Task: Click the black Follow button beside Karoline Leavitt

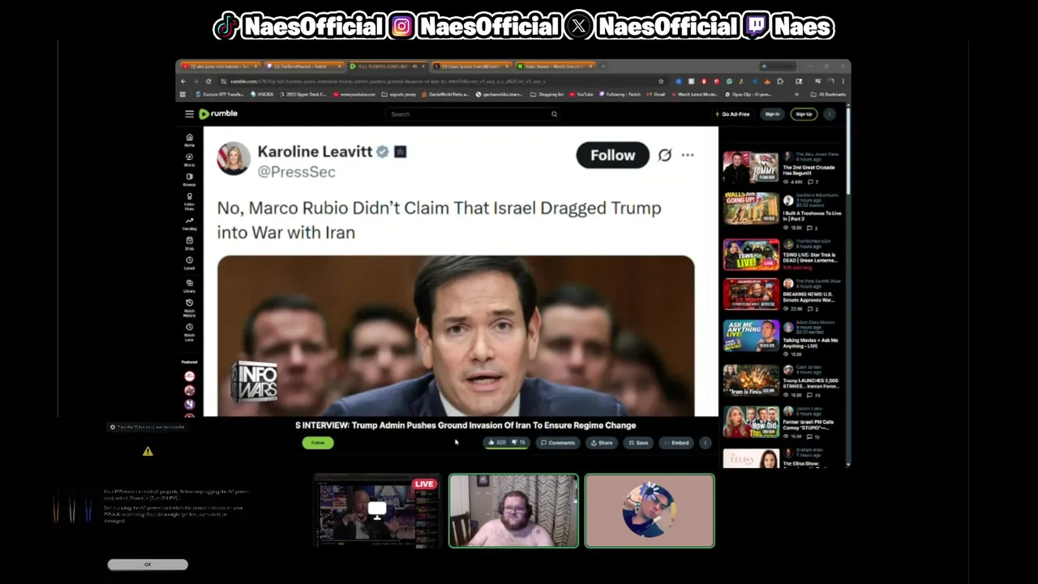Action: pyautogui.click(x=612, y=155)
